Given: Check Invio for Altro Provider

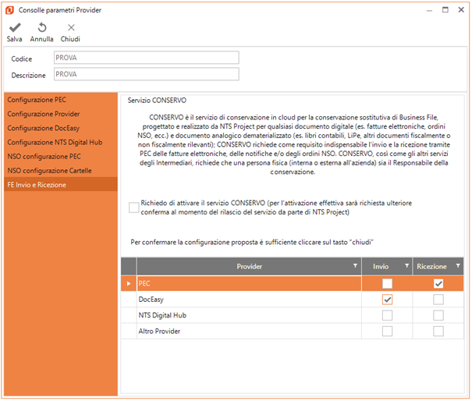Looking at the screenshot, I should 387,332.
